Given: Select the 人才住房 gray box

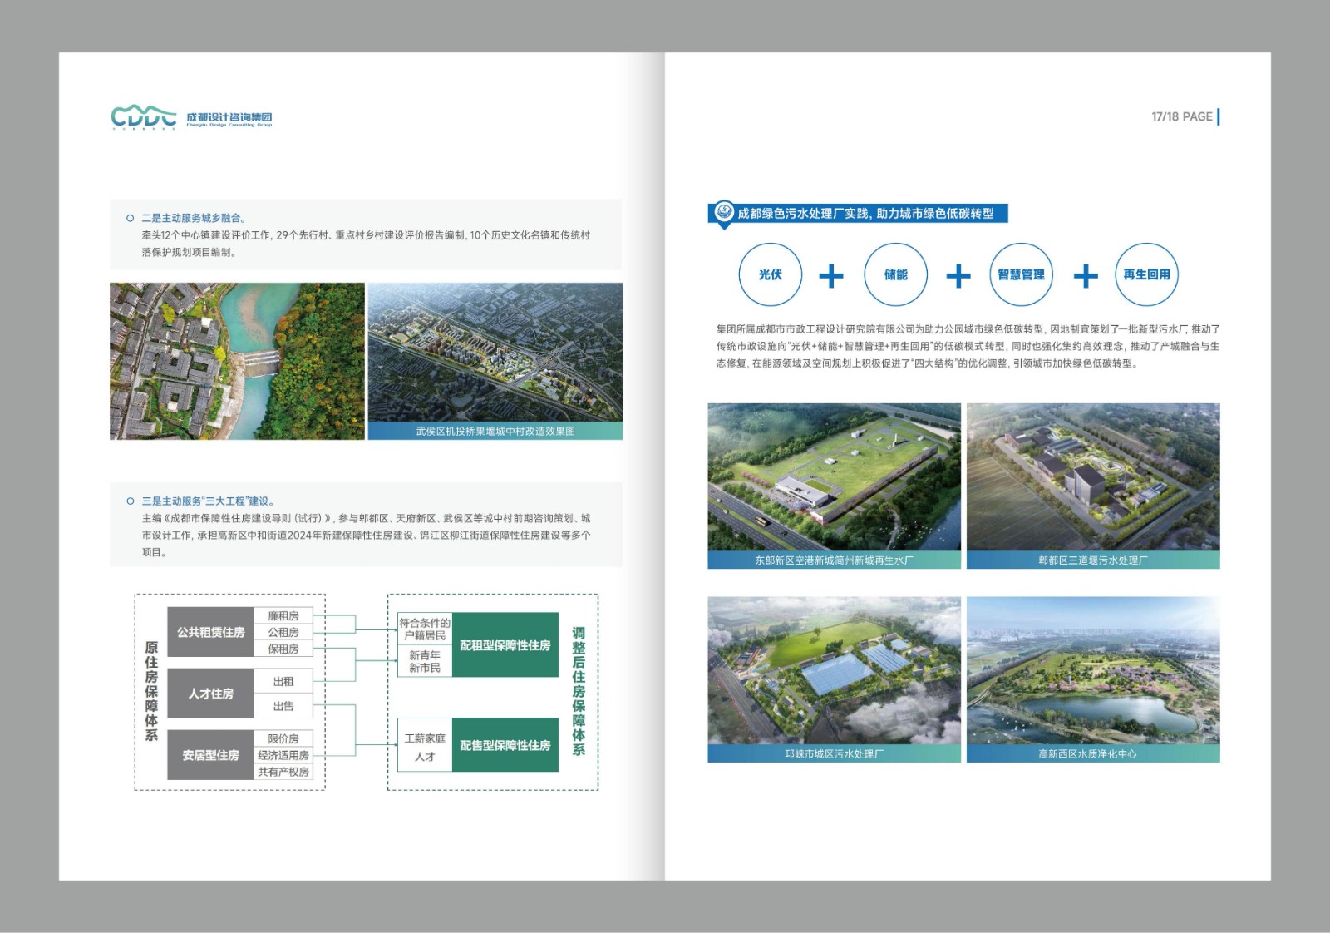Looking at the screenshot, I should [210, 694].
